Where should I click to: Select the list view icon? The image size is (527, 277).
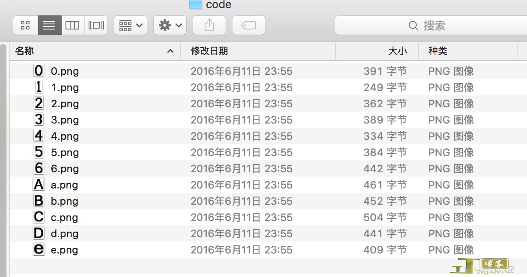[49, 25]
